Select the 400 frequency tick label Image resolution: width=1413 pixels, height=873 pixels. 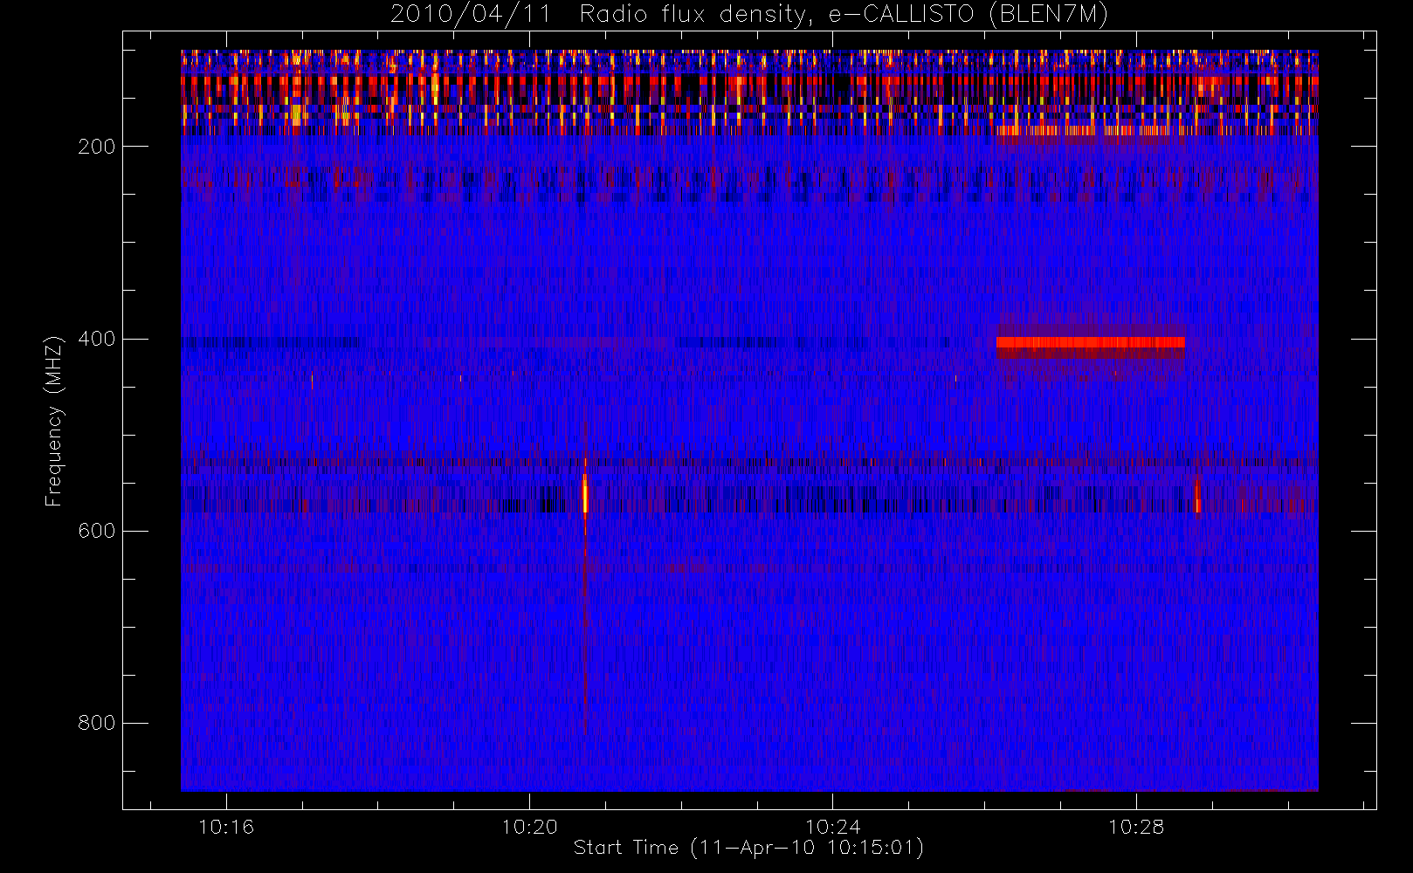point(97,339)
